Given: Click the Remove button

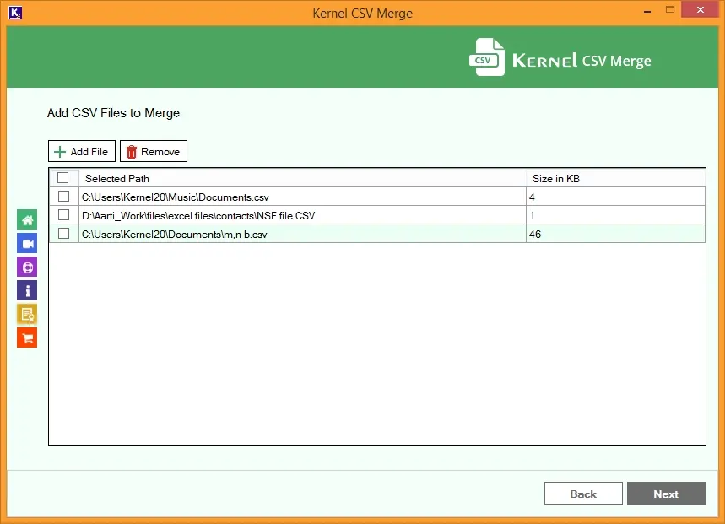Looking at the screenshot, I should tap(154, 151).
